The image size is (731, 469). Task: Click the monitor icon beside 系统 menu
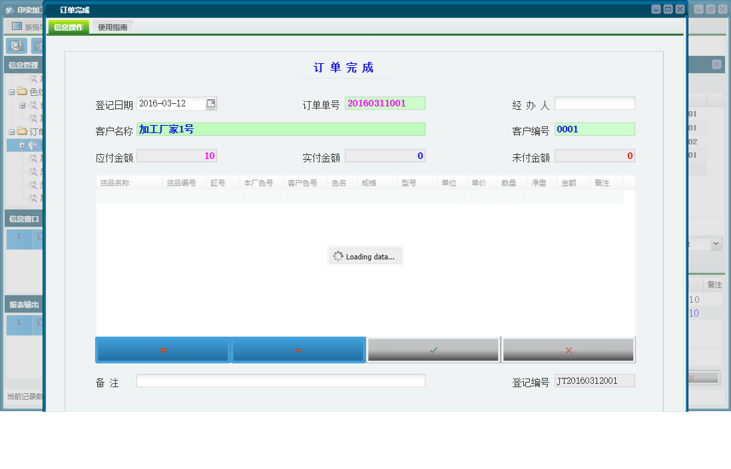tap(17, 26)
